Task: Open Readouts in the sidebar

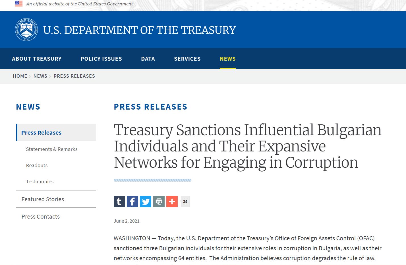Action: [x=37, y=165]
